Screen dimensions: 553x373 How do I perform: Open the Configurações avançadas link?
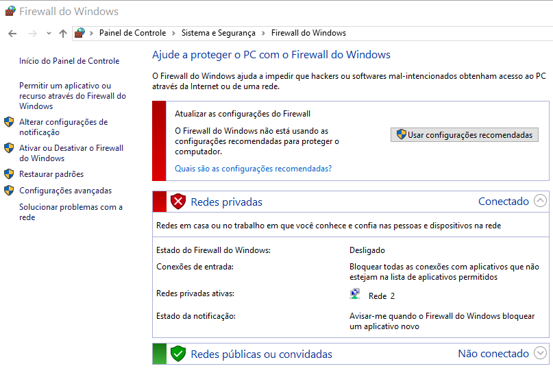pos(66,191)
